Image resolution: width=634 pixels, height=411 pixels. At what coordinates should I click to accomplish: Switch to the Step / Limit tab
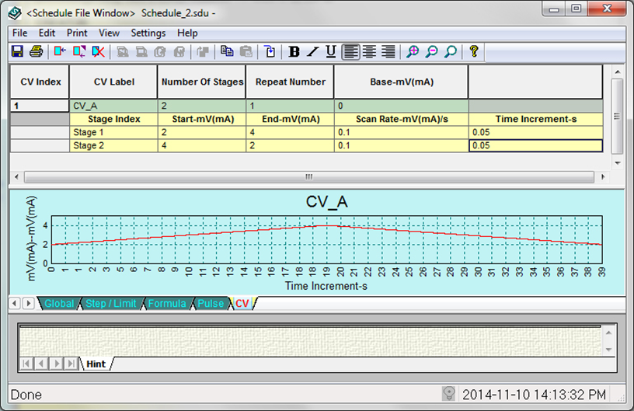(110, 304)
